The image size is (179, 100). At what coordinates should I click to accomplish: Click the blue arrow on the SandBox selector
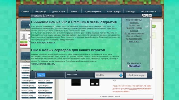point(121,75)
